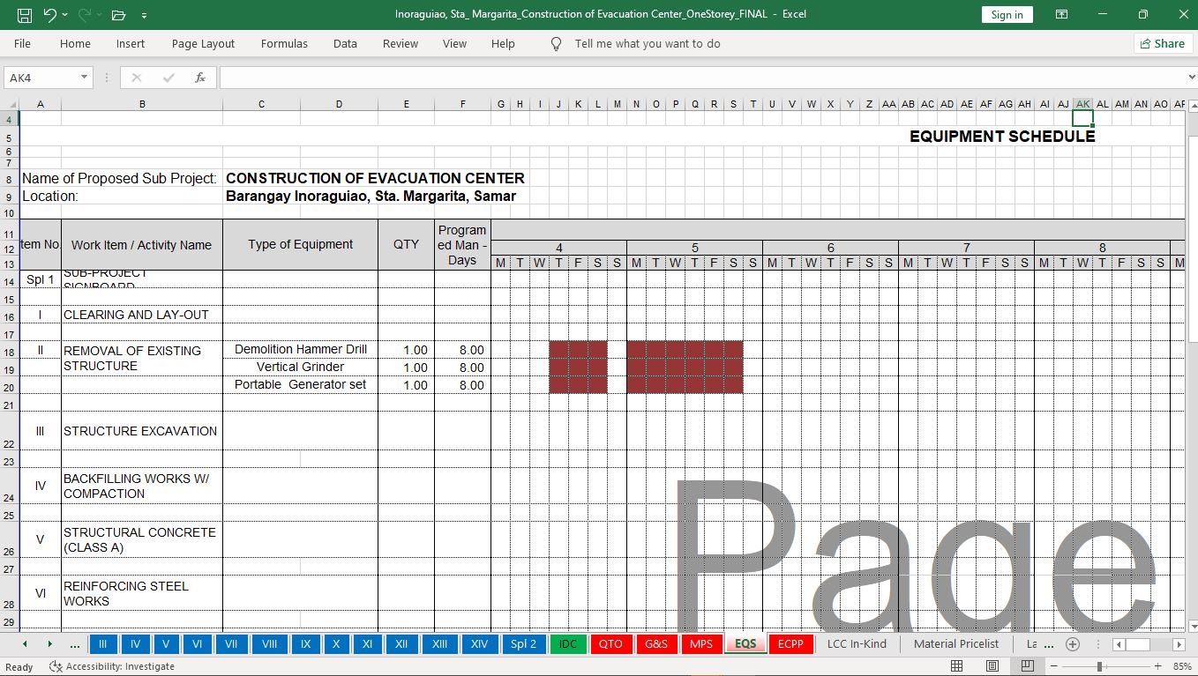Click the 85% zoom level button
This screenshot has width=1198, height=676.
tap(1182, 666)
